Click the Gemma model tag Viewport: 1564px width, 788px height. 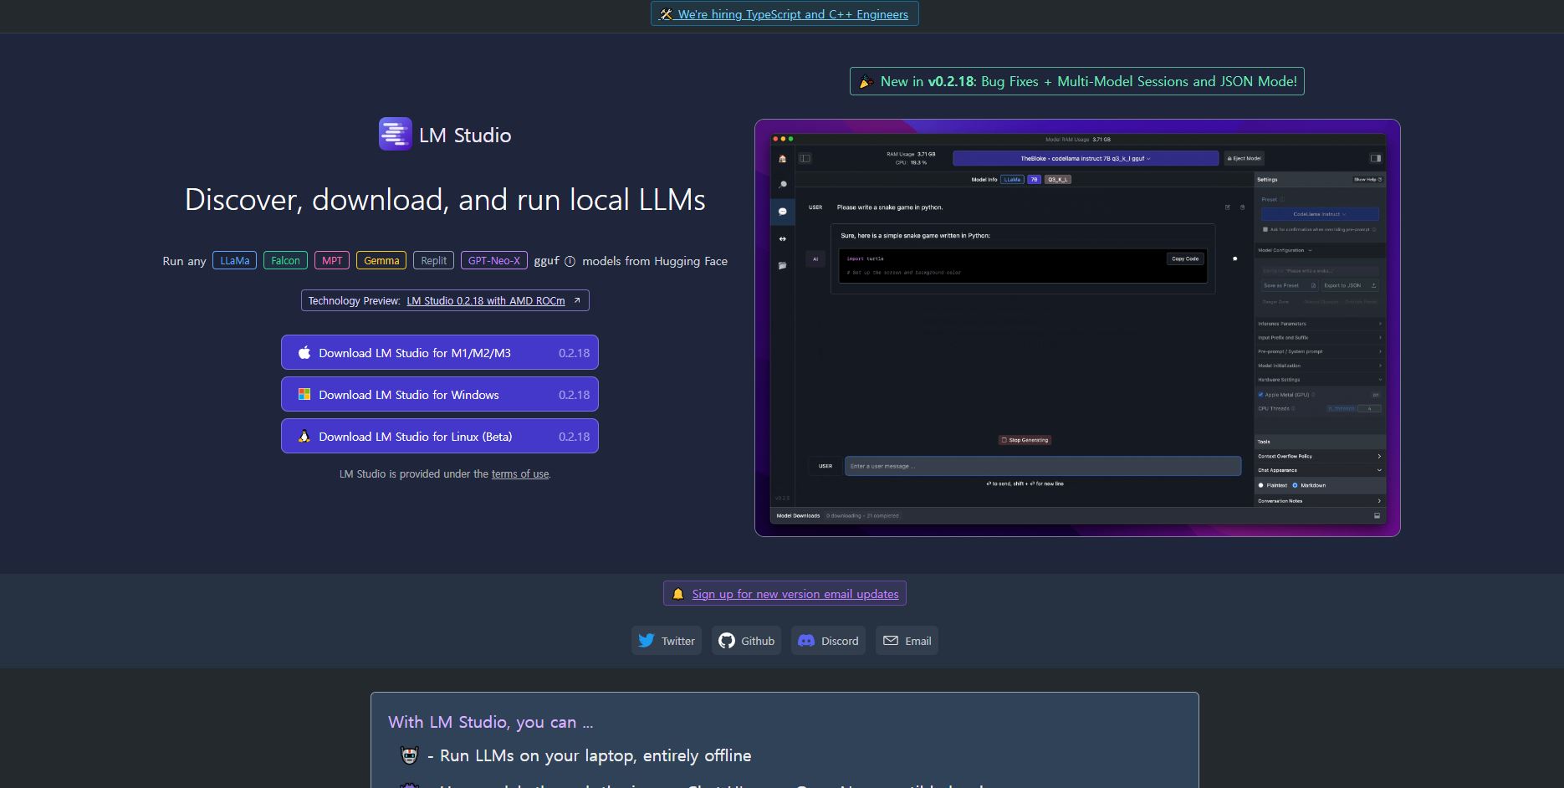point(381,261)
